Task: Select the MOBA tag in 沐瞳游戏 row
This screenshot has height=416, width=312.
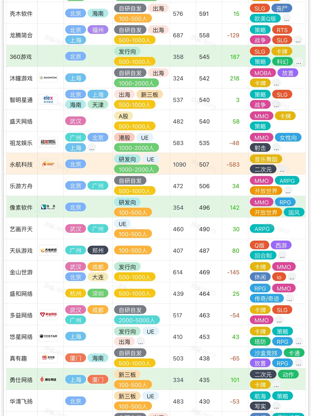Action: pyautogui.click(x=263, y=73)
